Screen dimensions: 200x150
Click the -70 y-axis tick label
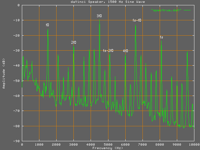pos(17,111)
